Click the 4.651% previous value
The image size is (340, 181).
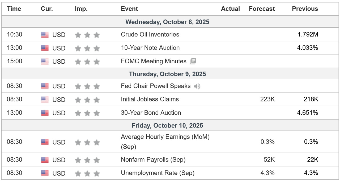click(x=307, y=113)
